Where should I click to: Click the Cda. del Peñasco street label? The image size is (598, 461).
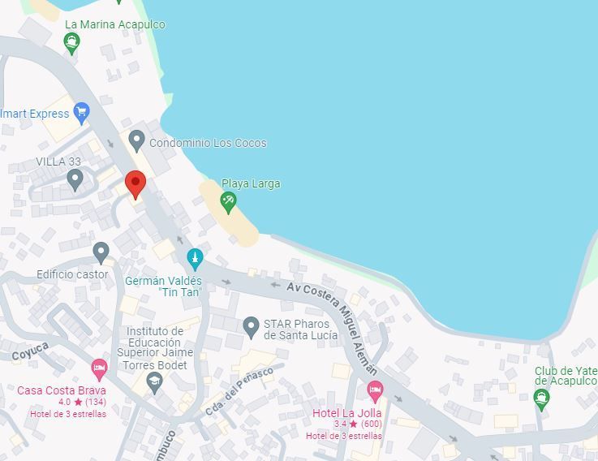click(239, 391)
